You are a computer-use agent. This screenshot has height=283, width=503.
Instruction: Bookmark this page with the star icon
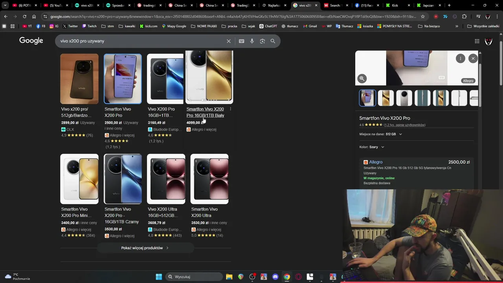[x=423, y=17]
